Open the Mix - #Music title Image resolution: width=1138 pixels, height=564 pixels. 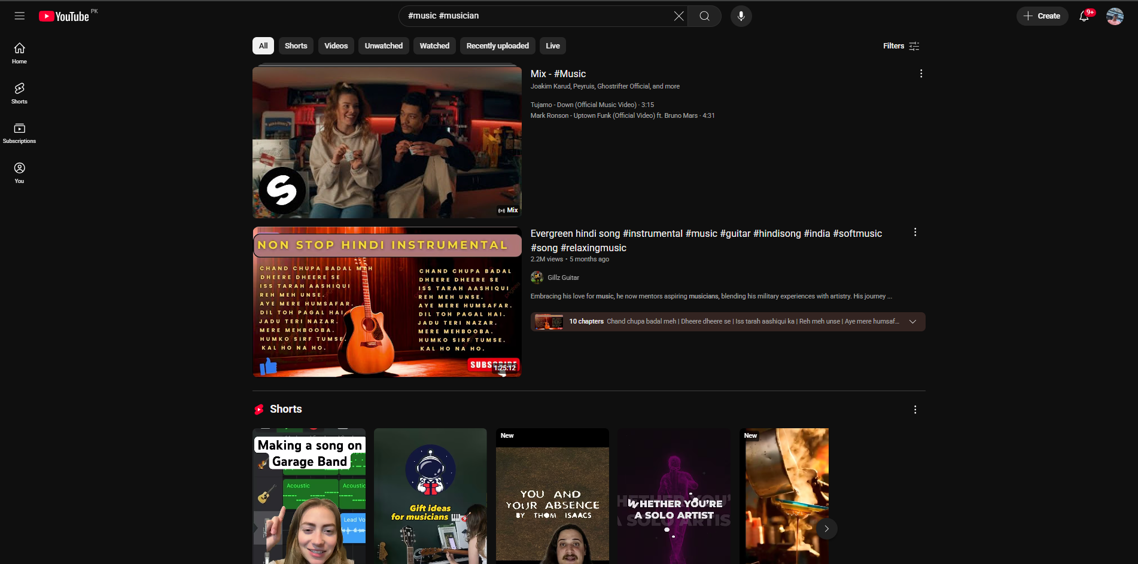pyautogui.click(x=558, y=74)
